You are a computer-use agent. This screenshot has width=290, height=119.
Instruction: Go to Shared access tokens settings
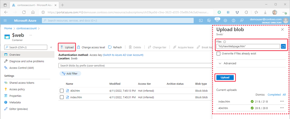21,83
